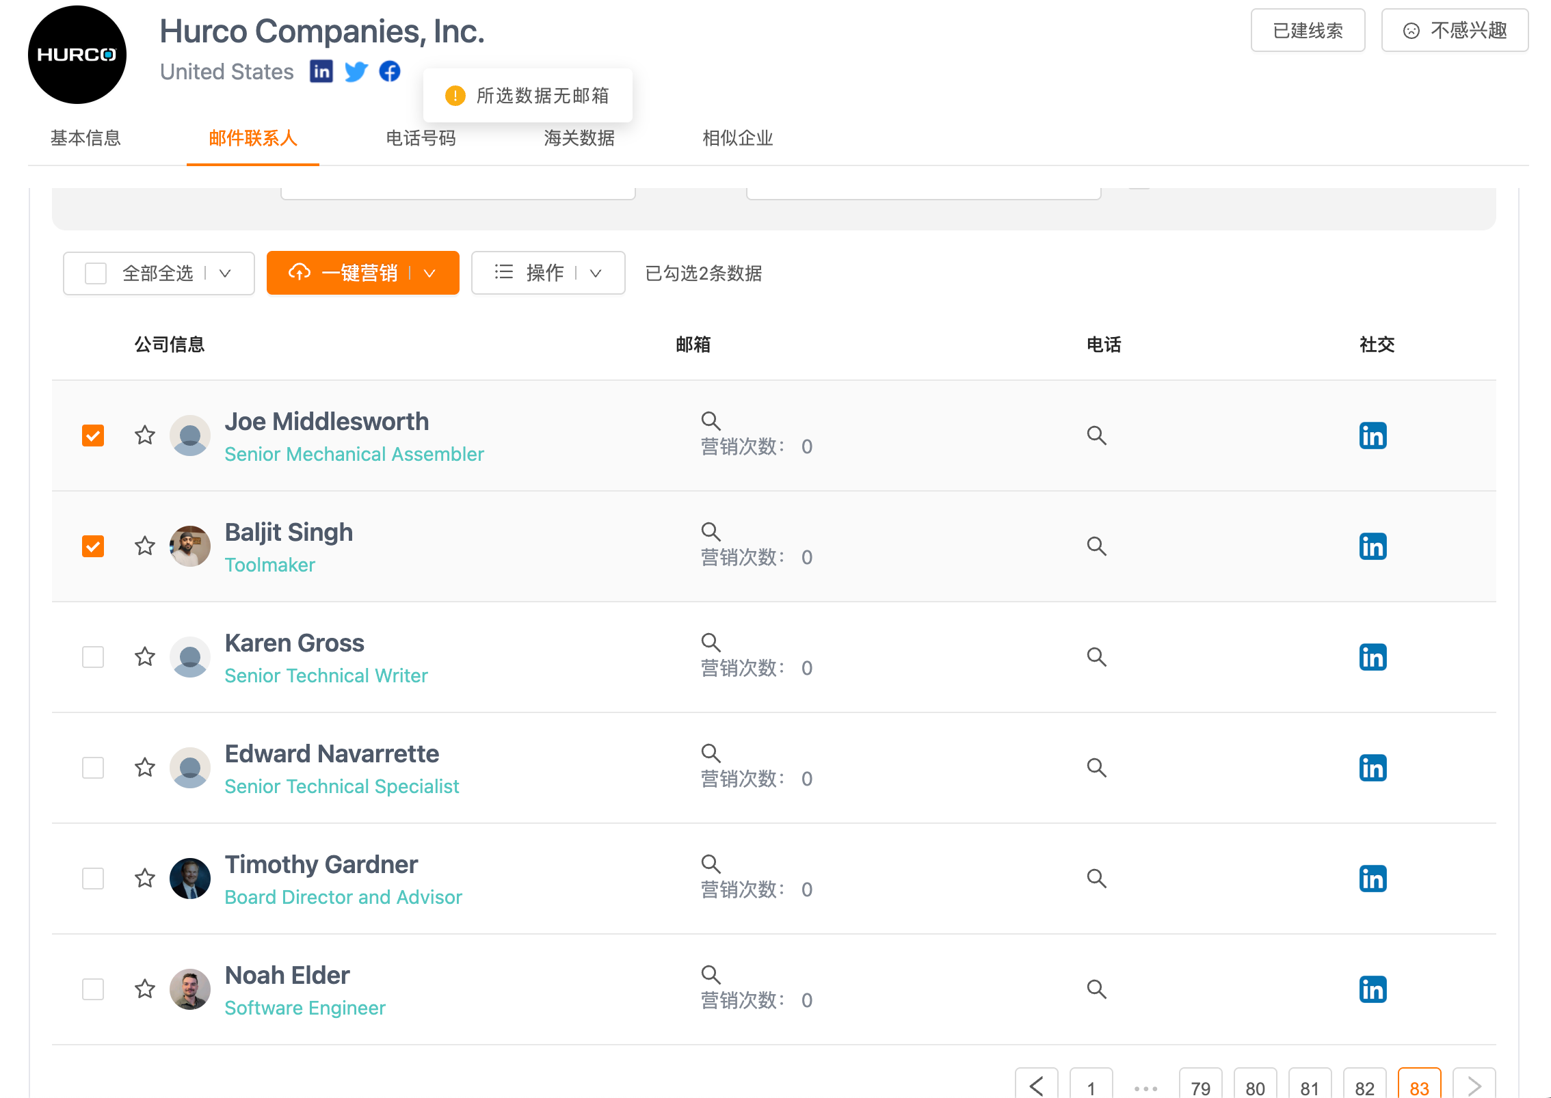Image resolution: width=1551 pixels, height=1098 pixels.
Task: Open Hurco's LinkedIn company page icon
Action: pos(321,71)
